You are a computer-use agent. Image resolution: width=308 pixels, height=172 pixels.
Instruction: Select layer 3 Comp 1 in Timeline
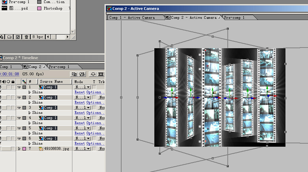coord(50,107)
